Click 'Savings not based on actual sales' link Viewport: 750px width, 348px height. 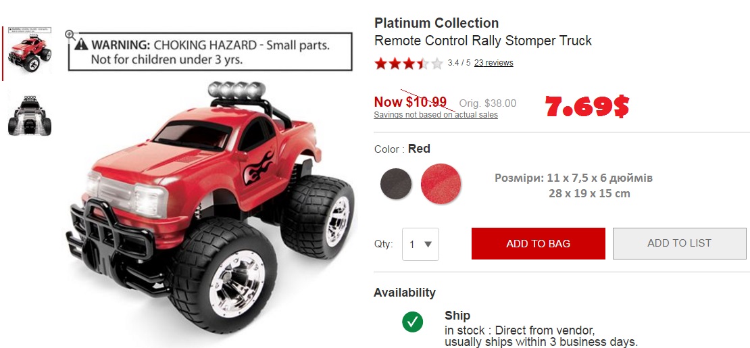click(x=436, y=115)
